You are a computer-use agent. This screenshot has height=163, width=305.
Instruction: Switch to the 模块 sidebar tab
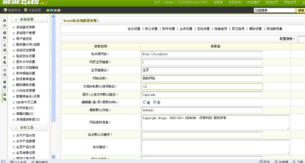pyautogui.click(x=5, y=35)
